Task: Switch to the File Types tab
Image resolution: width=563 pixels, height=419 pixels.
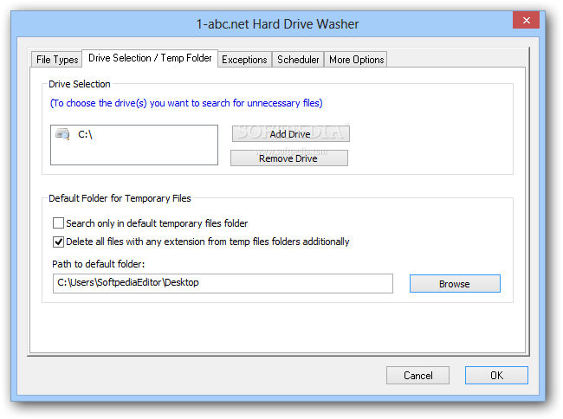Action: (x=57, y=60)
